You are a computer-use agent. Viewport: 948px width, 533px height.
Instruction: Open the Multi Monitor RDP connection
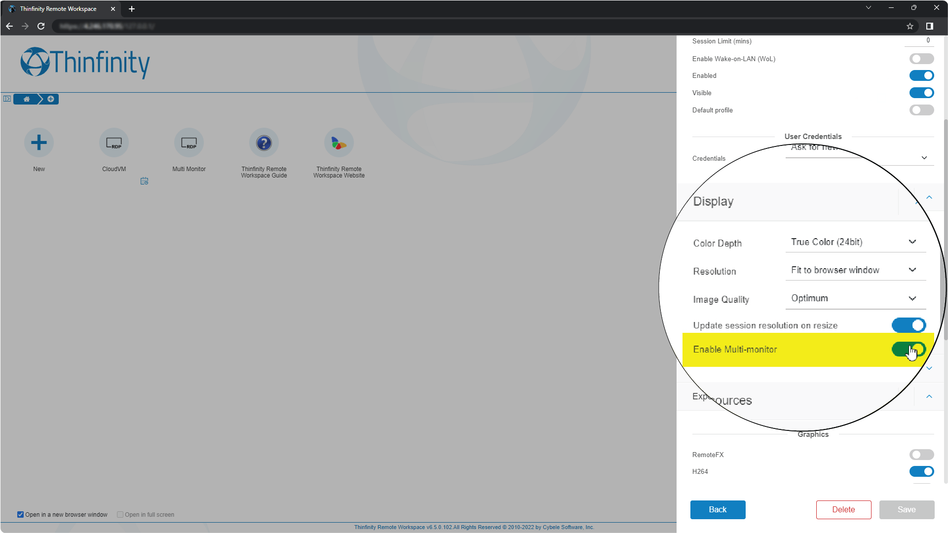(x=189, y=142)
